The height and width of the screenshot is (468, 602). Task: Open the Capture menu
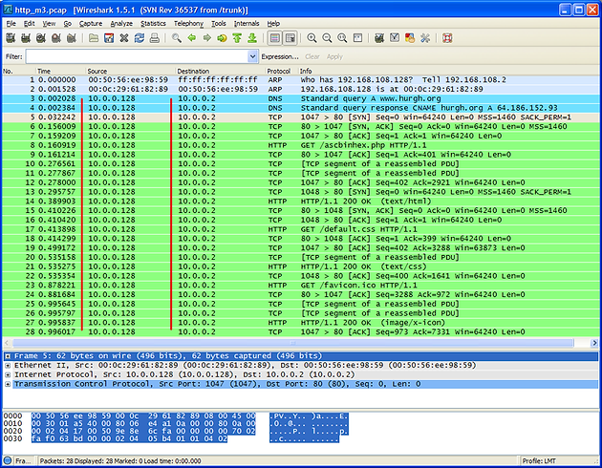[91, 23]
